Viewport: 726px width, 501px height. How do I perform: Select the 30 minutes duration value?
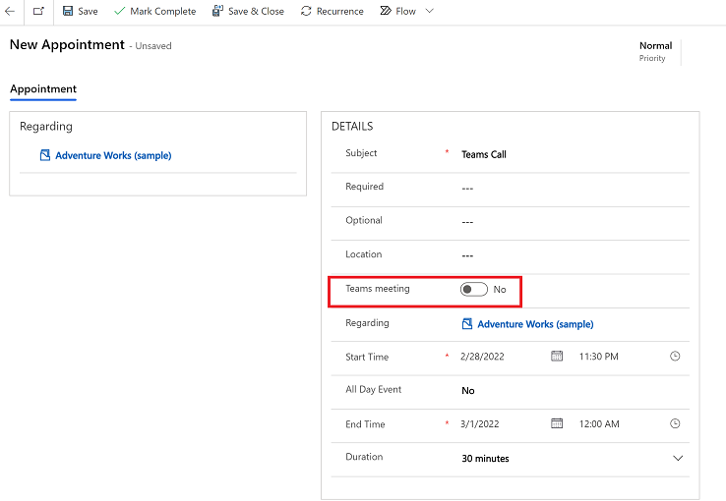[x=485, y=459]
